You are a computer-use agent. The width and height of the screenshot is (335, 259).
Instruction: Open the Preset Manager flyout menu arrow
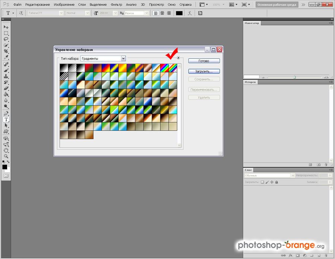point(178,58)
